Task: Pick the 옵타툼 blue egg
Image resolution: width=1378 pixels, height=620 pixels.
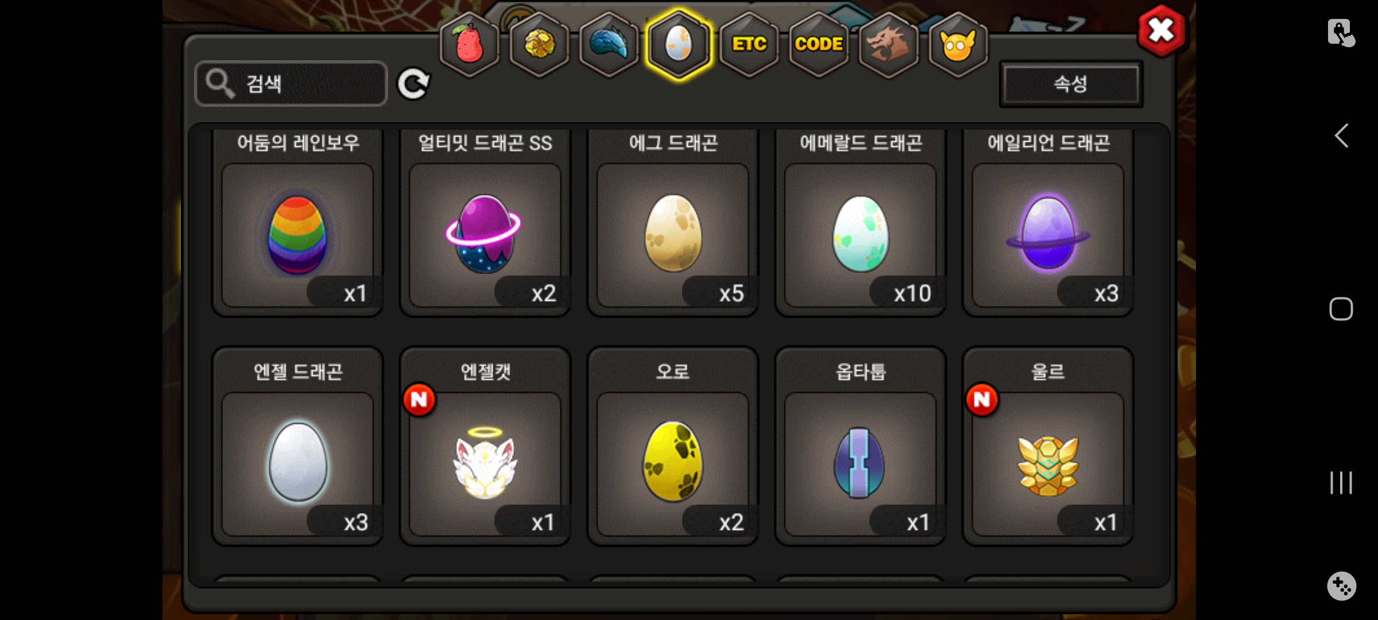Action: pyautogui.click(x=861, y=446)
